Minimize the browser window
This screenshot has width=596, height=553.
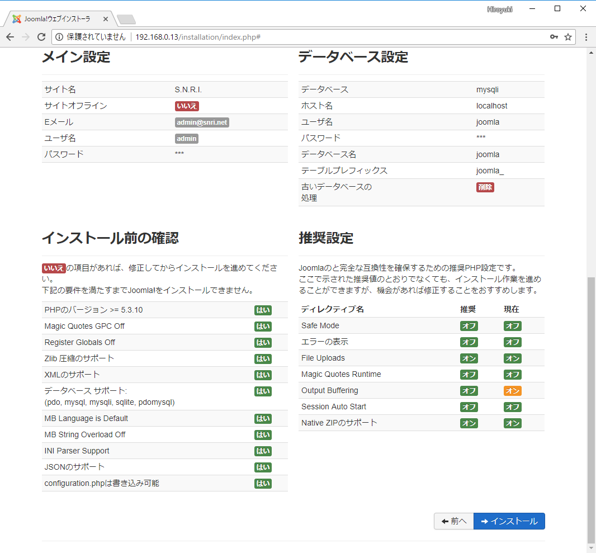click(x=532, y=9)
